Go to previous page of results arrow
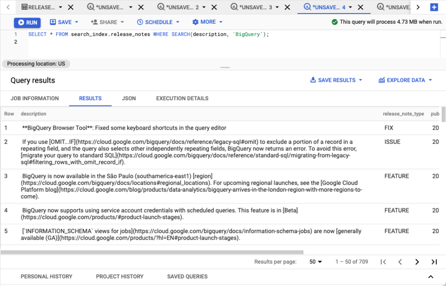Image resolution: width=446 pixels, height=286 pixels. [x=400, y=262]
